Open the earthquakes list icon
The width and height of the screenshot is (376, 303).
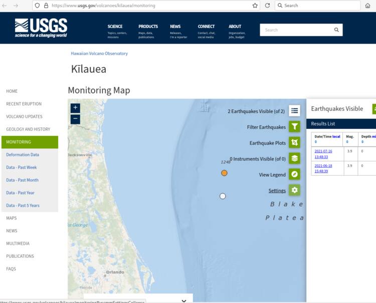coord(294,110)
